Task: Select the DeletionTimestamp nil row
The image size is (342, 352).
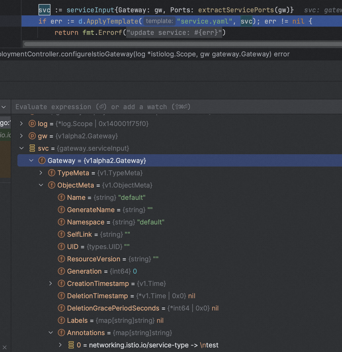Action: pos(180,296)
